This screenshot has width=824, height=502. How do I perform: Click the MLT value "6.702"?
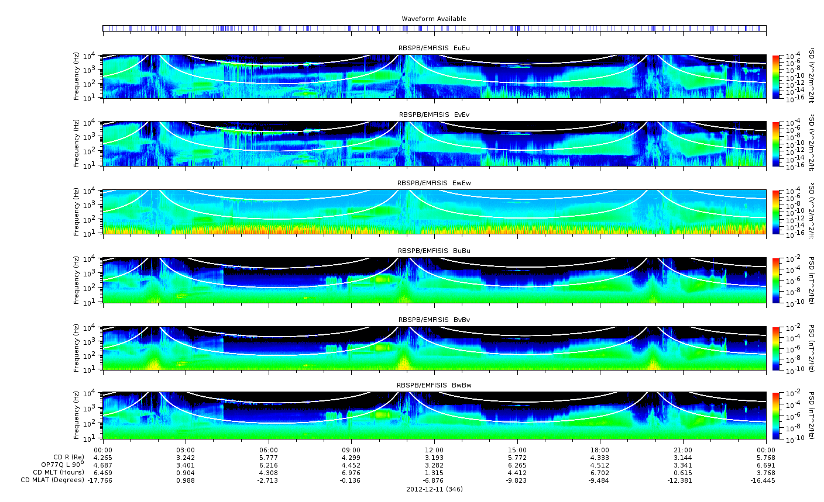pyautogui.click(x=600, y=473)
